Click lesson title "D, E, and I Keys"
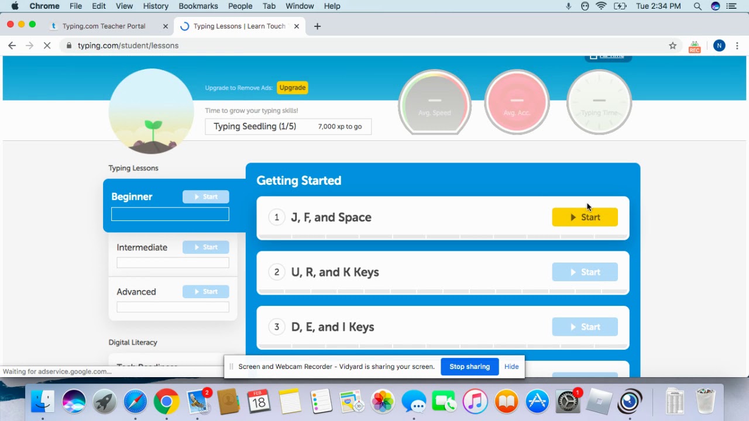The height and width of the screenshot is (421, 749). 332,327
